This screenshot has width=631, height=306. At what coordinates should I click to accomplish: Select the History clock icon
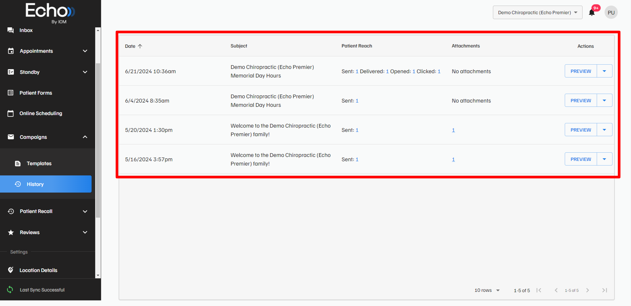click(18, 184)
